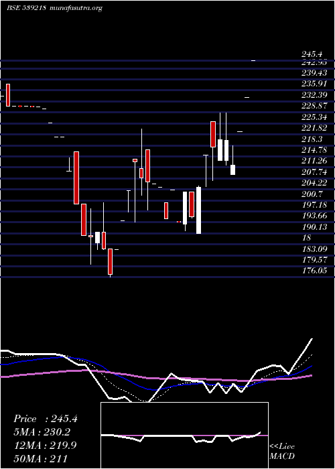This screenshot has width=335, height=469.
Task: Click the latest price tick mark at 245.4
Action: point(253,61)
